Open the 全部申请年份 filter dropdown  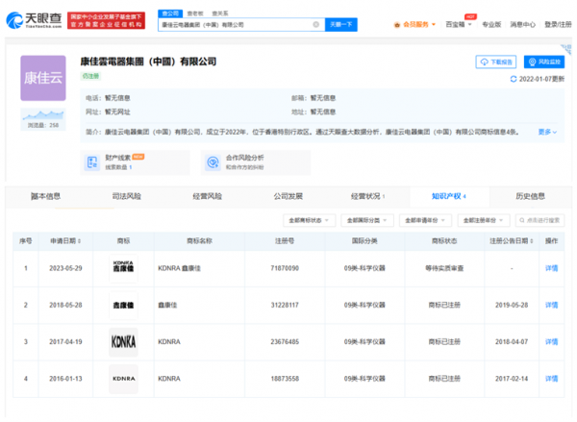click(x=425, y=220)
